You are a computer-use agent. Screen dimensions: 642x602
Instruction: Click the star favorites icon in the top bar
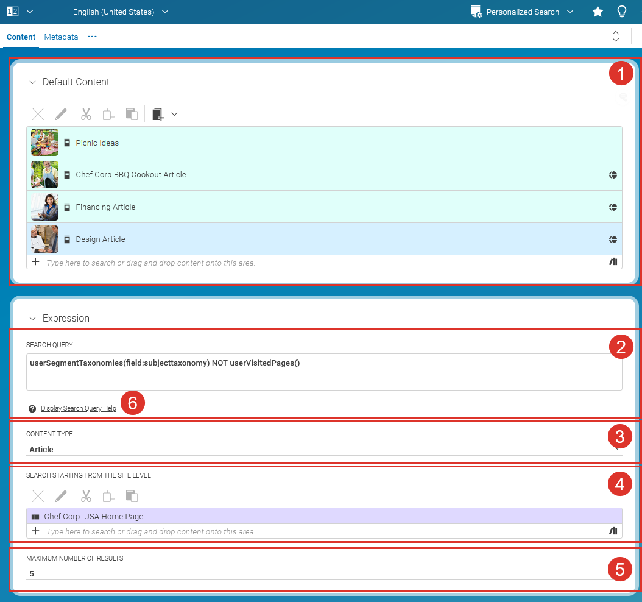tap(598, 11)
